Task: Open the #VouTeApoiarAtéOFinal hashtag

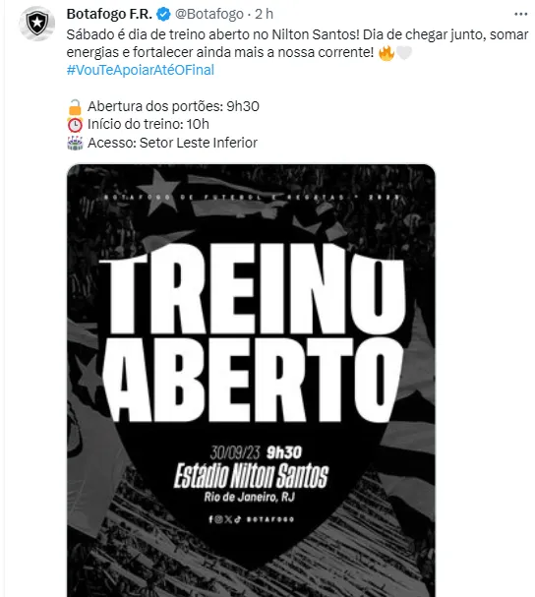Action: [x=140, y=70]
